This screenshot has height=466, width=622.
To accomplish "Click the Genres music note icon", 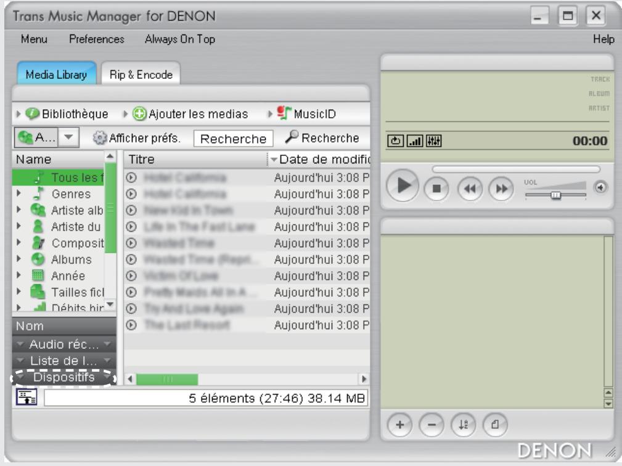I will (38, 193).
